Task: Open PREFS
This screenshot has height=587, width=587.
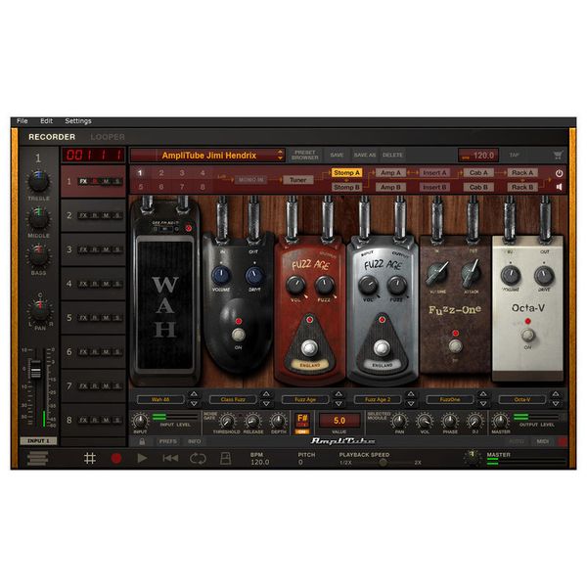Action: pos(167,442)
